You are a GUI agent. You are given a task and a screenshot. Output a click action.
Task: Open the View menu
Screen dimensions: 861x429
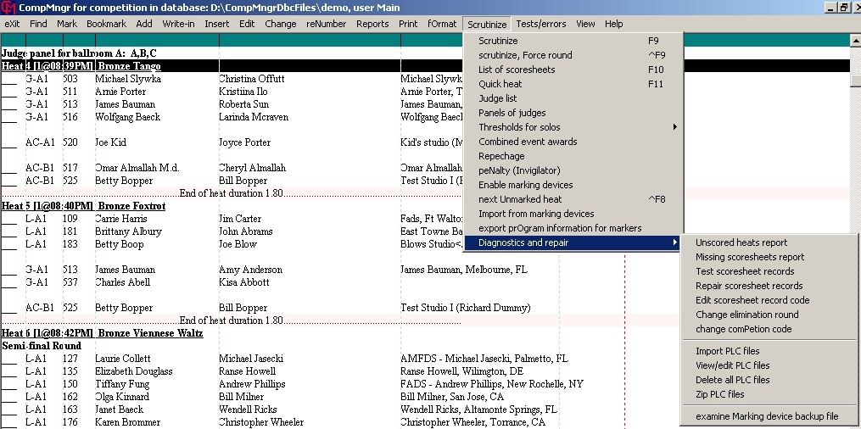click(585, 24)
